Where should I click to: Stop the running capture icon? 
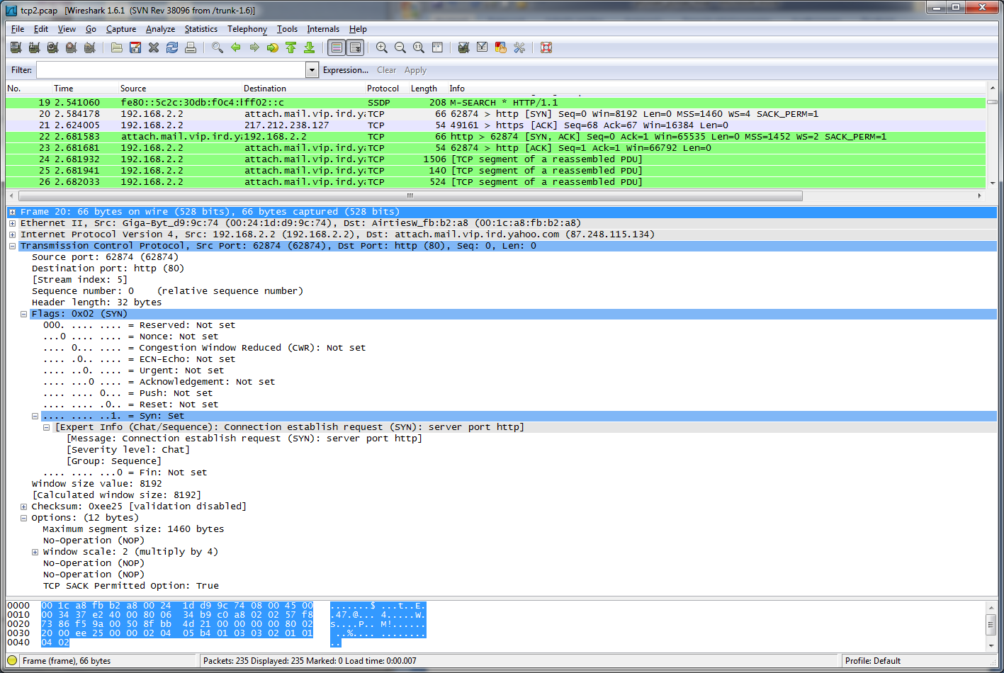click(x=71, y=47)
